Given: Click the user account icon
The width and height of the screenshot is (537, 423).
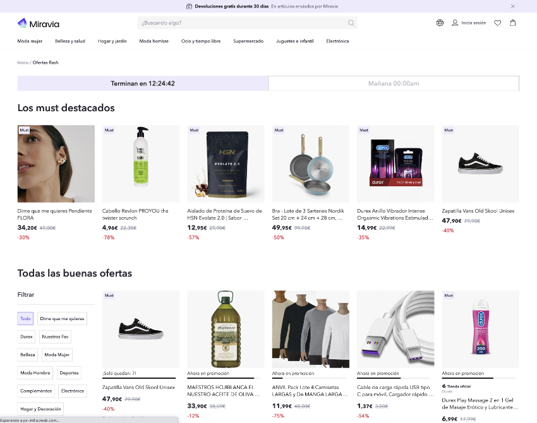Looking at the screenshot, I should (x=455, y=23).
